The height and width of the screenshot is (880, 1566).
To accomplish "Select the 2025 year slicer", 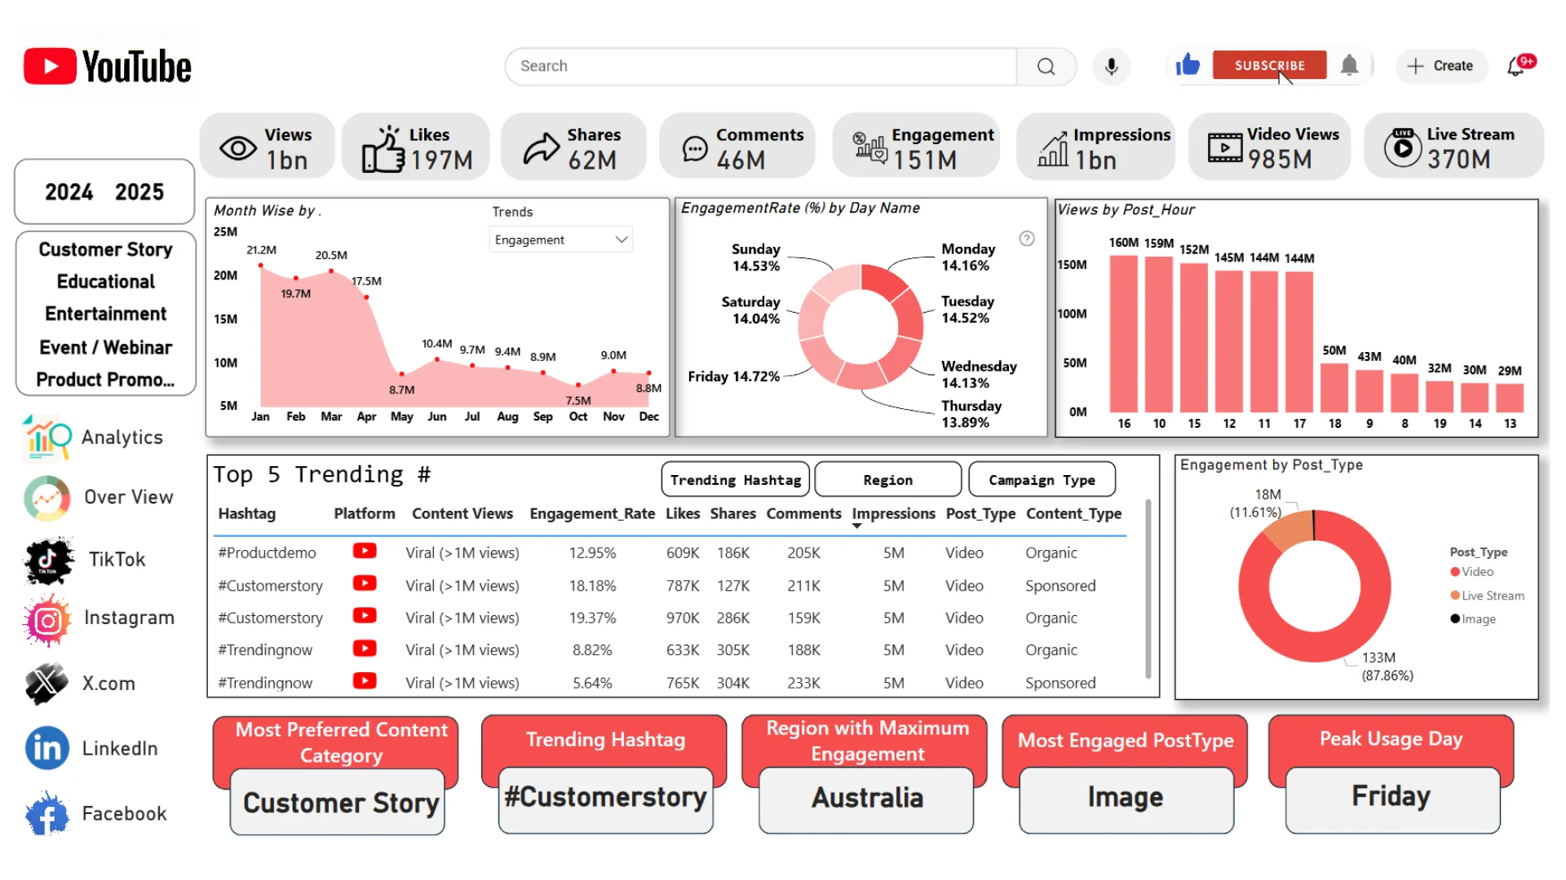I will coord(139,192).
